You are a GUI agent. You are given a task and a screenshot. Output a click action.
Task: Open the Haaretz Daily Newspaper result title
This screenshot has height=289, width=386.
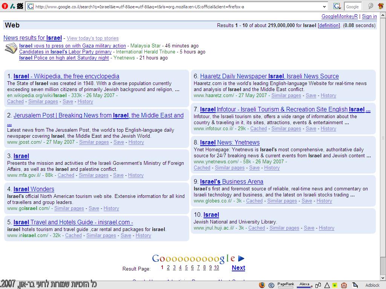269,76
